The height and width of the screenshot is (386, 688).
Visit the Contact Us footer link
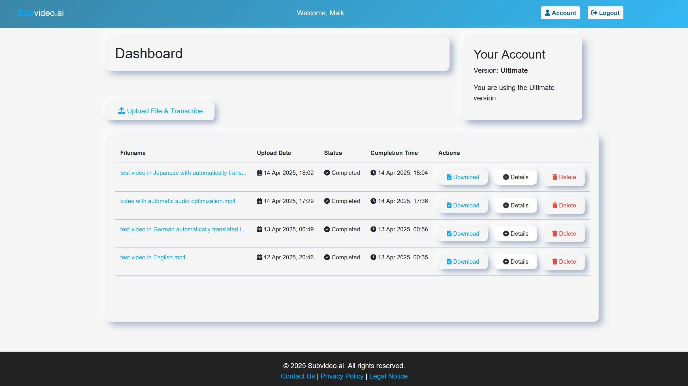pos(298,376)
